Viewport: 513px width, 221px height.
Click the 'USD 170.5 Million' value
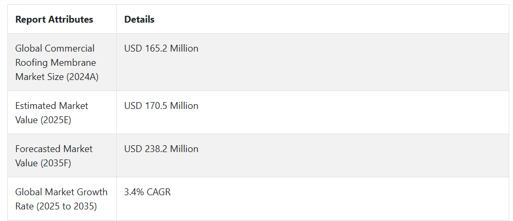click(161, 106)
